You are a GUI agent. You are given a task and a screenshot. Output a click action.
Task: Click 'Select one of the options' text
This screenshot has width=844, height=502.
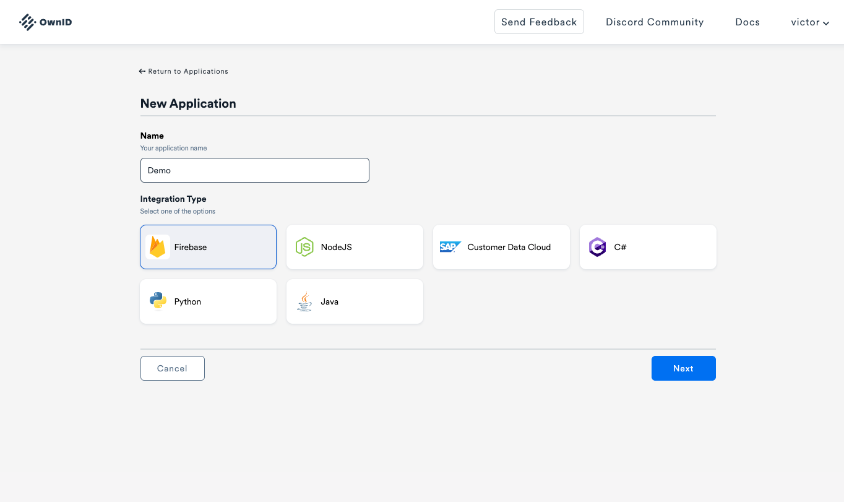click(178, 211)
